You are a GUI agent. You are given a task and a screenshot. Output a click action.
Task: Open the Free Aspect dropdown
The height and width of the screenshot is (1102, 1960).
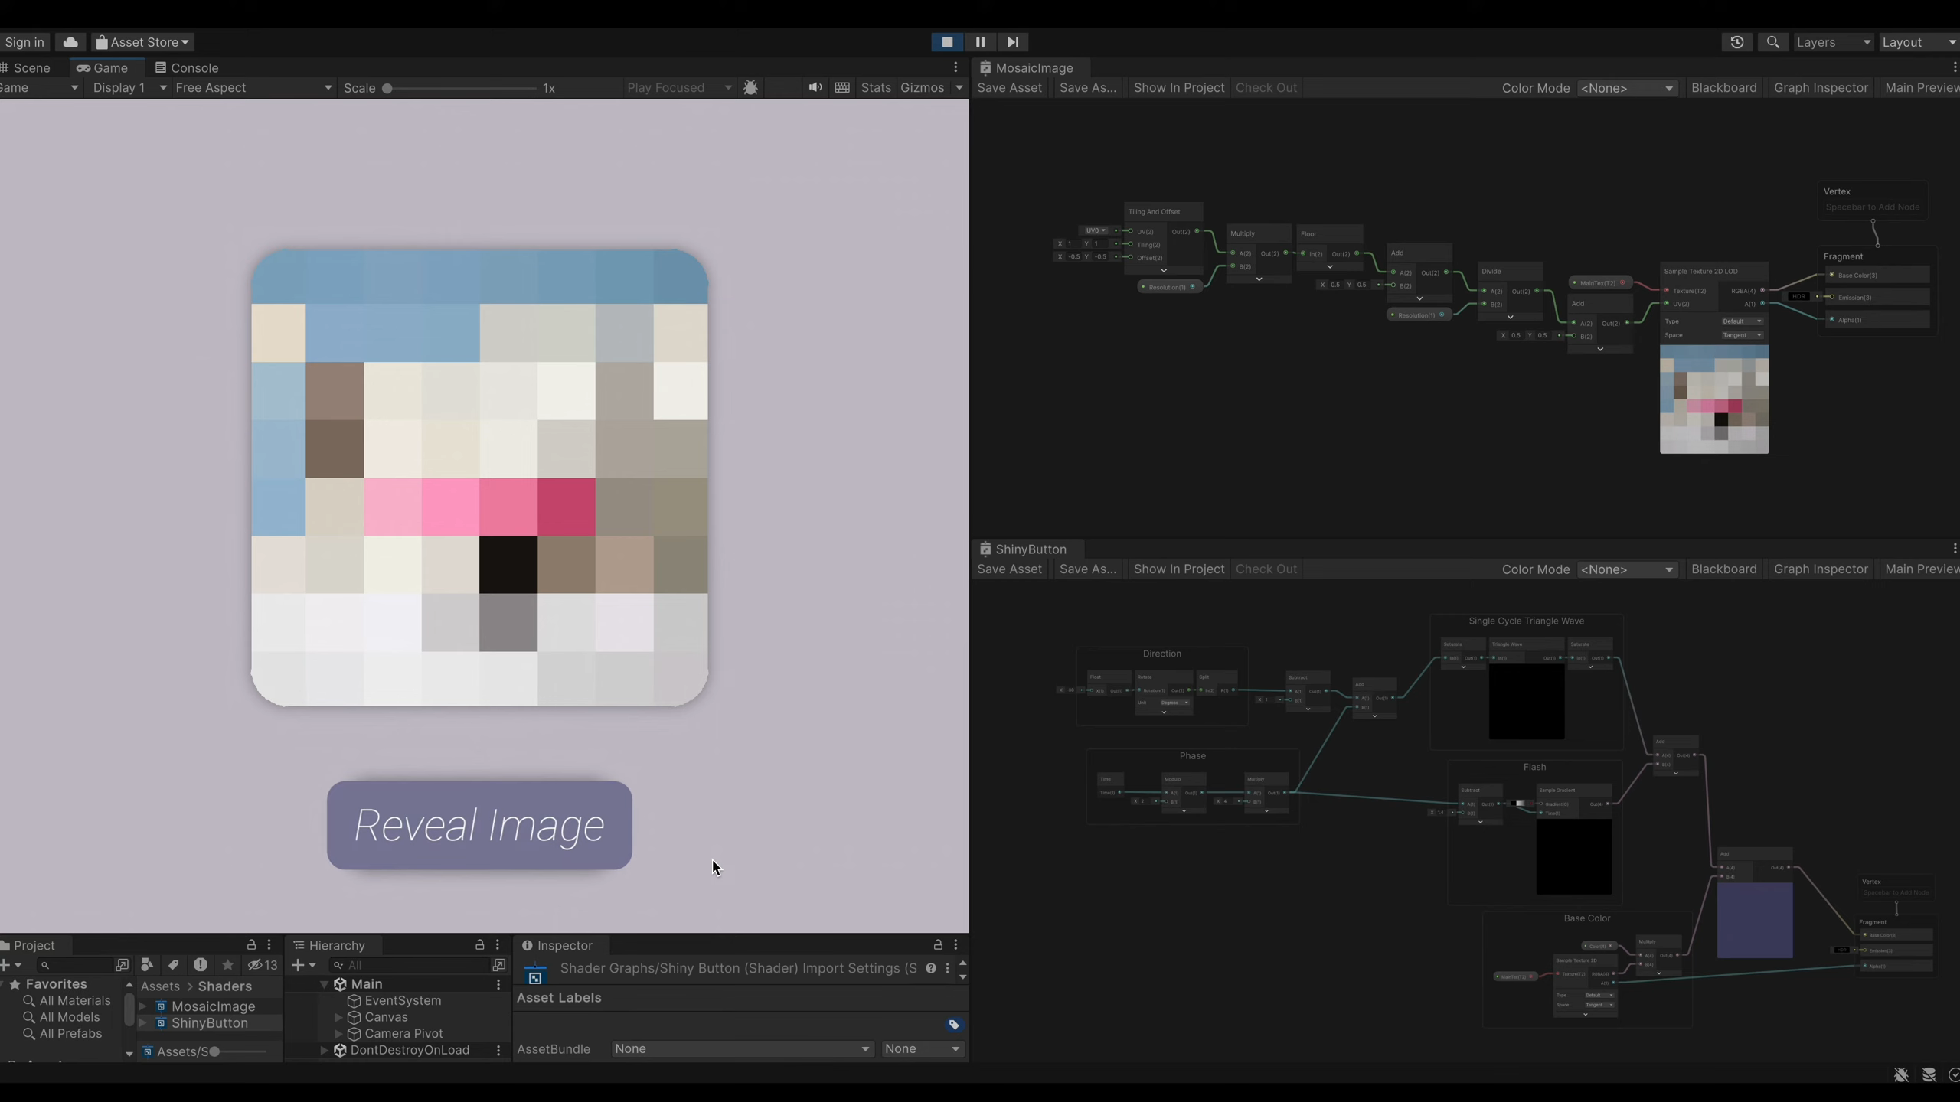pos(253,88)
